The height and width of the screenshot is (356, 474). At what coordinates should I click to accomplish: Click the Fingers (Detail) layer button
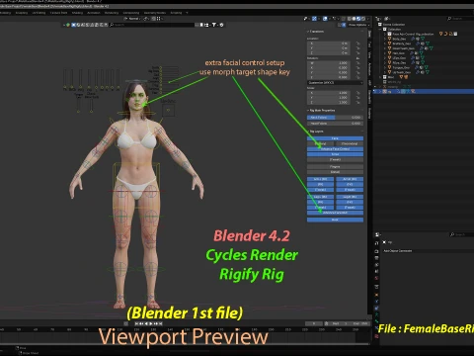click(x=335, y=172)
